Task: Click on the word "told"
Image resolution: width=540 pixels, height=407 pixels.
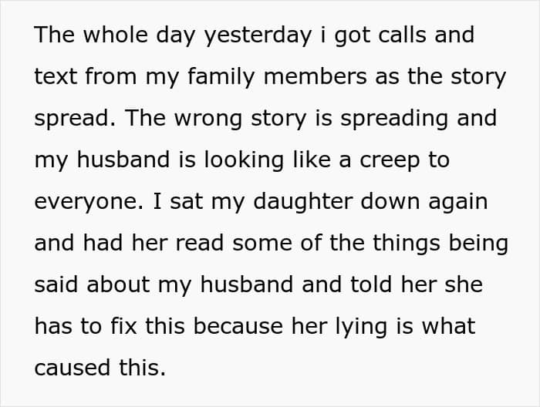Action: point(371,284)
